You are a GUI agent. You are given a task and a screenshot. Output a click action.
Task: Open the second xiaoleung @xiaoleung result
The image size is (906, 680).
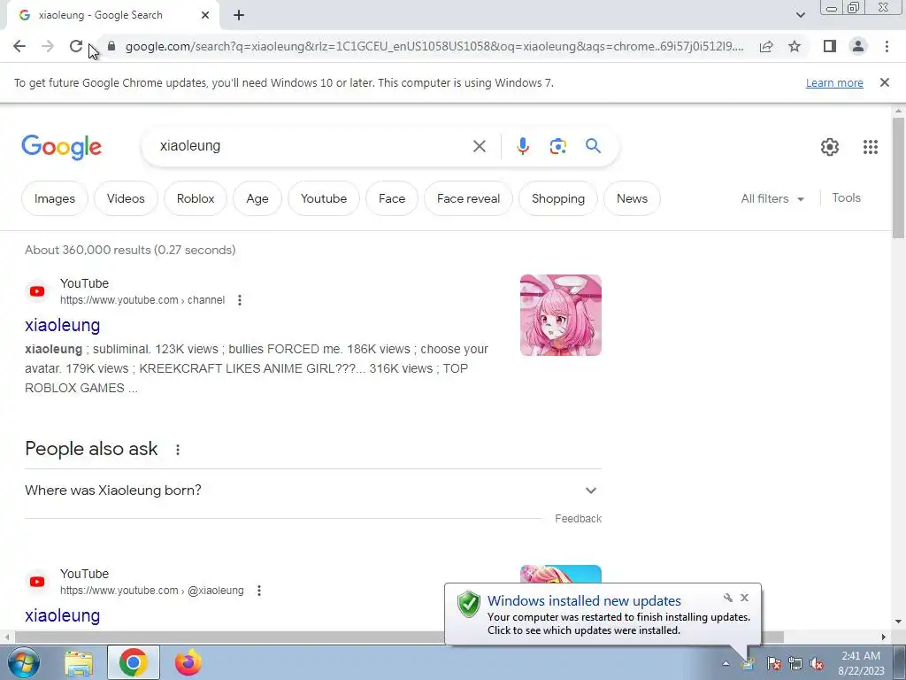coord(63,615)
